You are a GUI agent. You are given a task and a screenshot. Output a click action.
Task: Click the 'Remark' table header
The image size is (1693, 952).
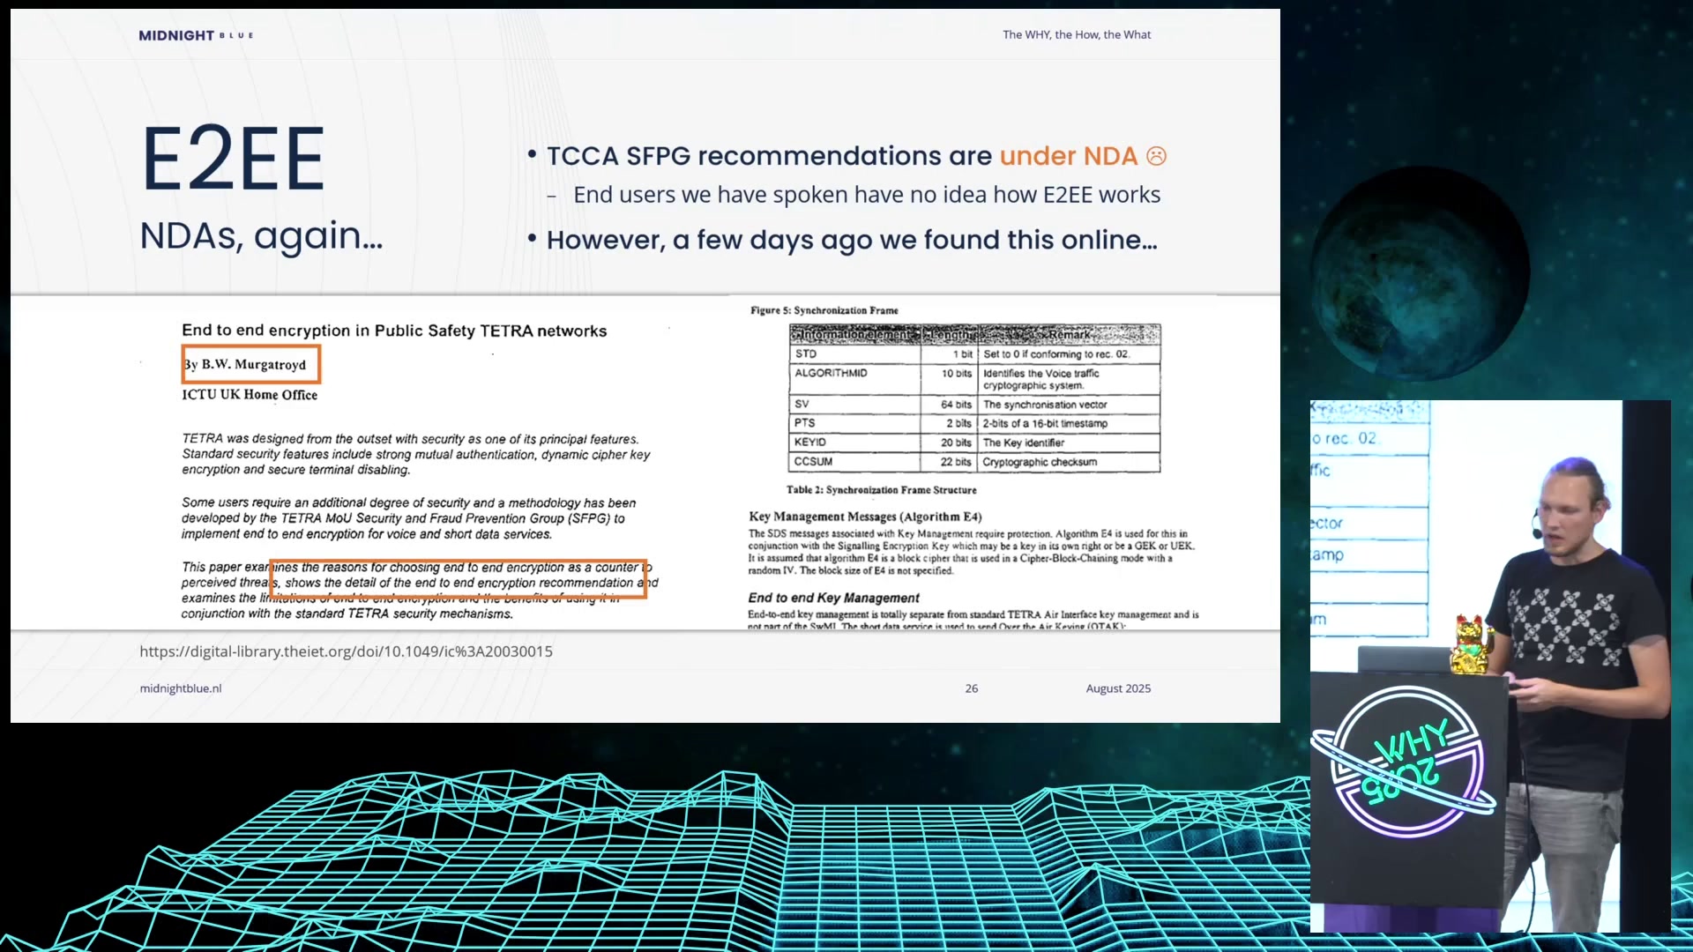coord(1069,335)
